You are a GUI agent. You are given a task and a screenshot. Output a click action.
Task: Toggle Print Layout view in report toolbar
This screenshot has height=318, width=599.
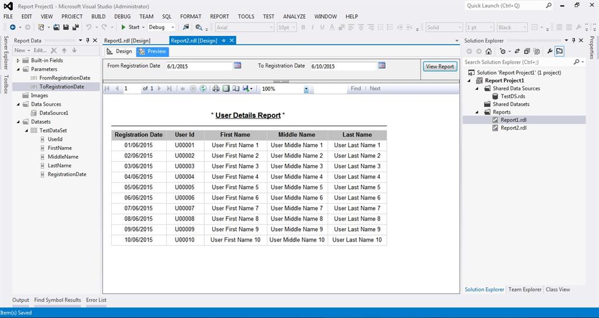point(226,89)
